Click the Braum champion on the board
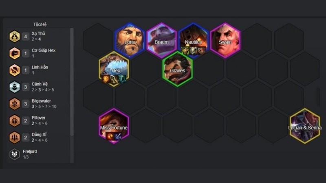The width and height of the screenshot is (326, 183). [161, 40]
